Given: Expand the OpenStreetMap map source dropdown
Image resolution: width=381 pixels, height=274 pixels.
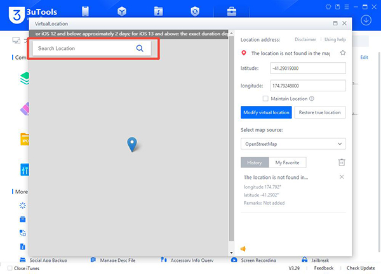Looking at the screenshot, I should [x=293, y=144].
